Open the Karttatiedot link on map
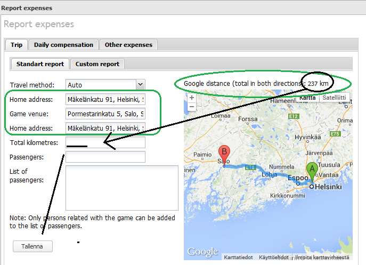Screen dimensions: 366x265 pos(238,258)
